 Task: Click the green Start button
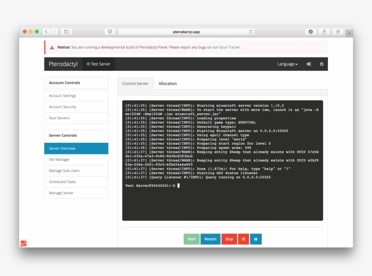point(191,239)
